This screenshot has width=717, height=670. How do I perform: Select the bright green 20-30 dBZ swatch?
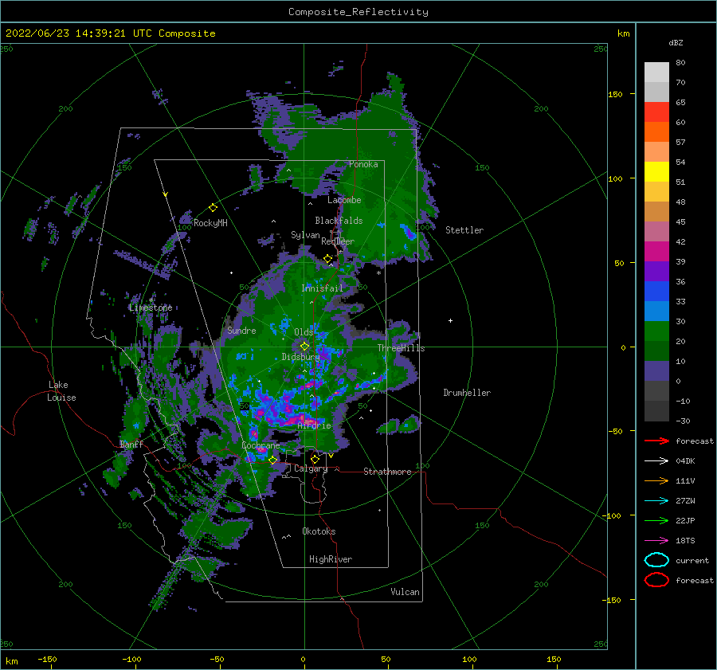click(x=656, y=331)
